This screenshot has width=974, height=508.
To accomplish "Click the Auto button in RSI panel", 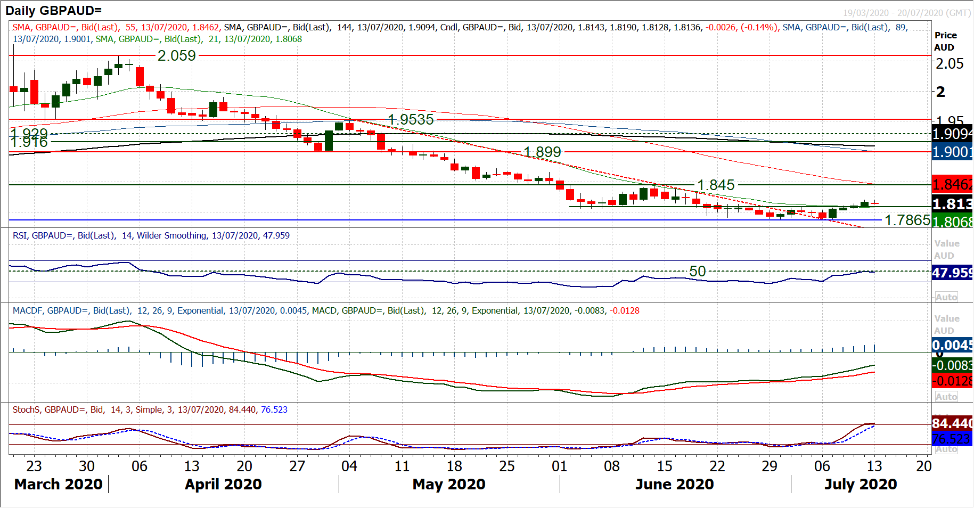I will pos(946,297).
